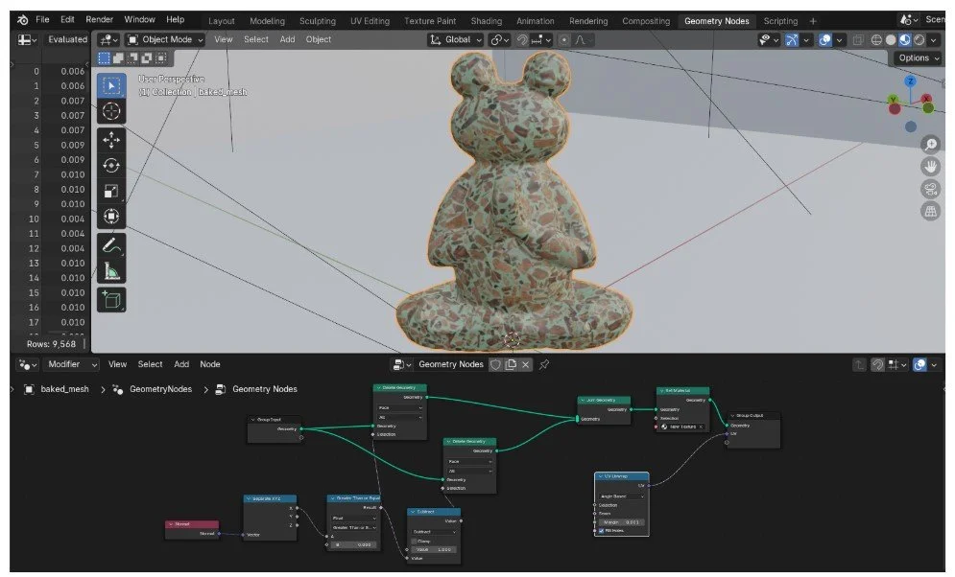Viewport: 955px width, 577px height.
Task: Select the Annotate tool
Action: pos(111,245)
